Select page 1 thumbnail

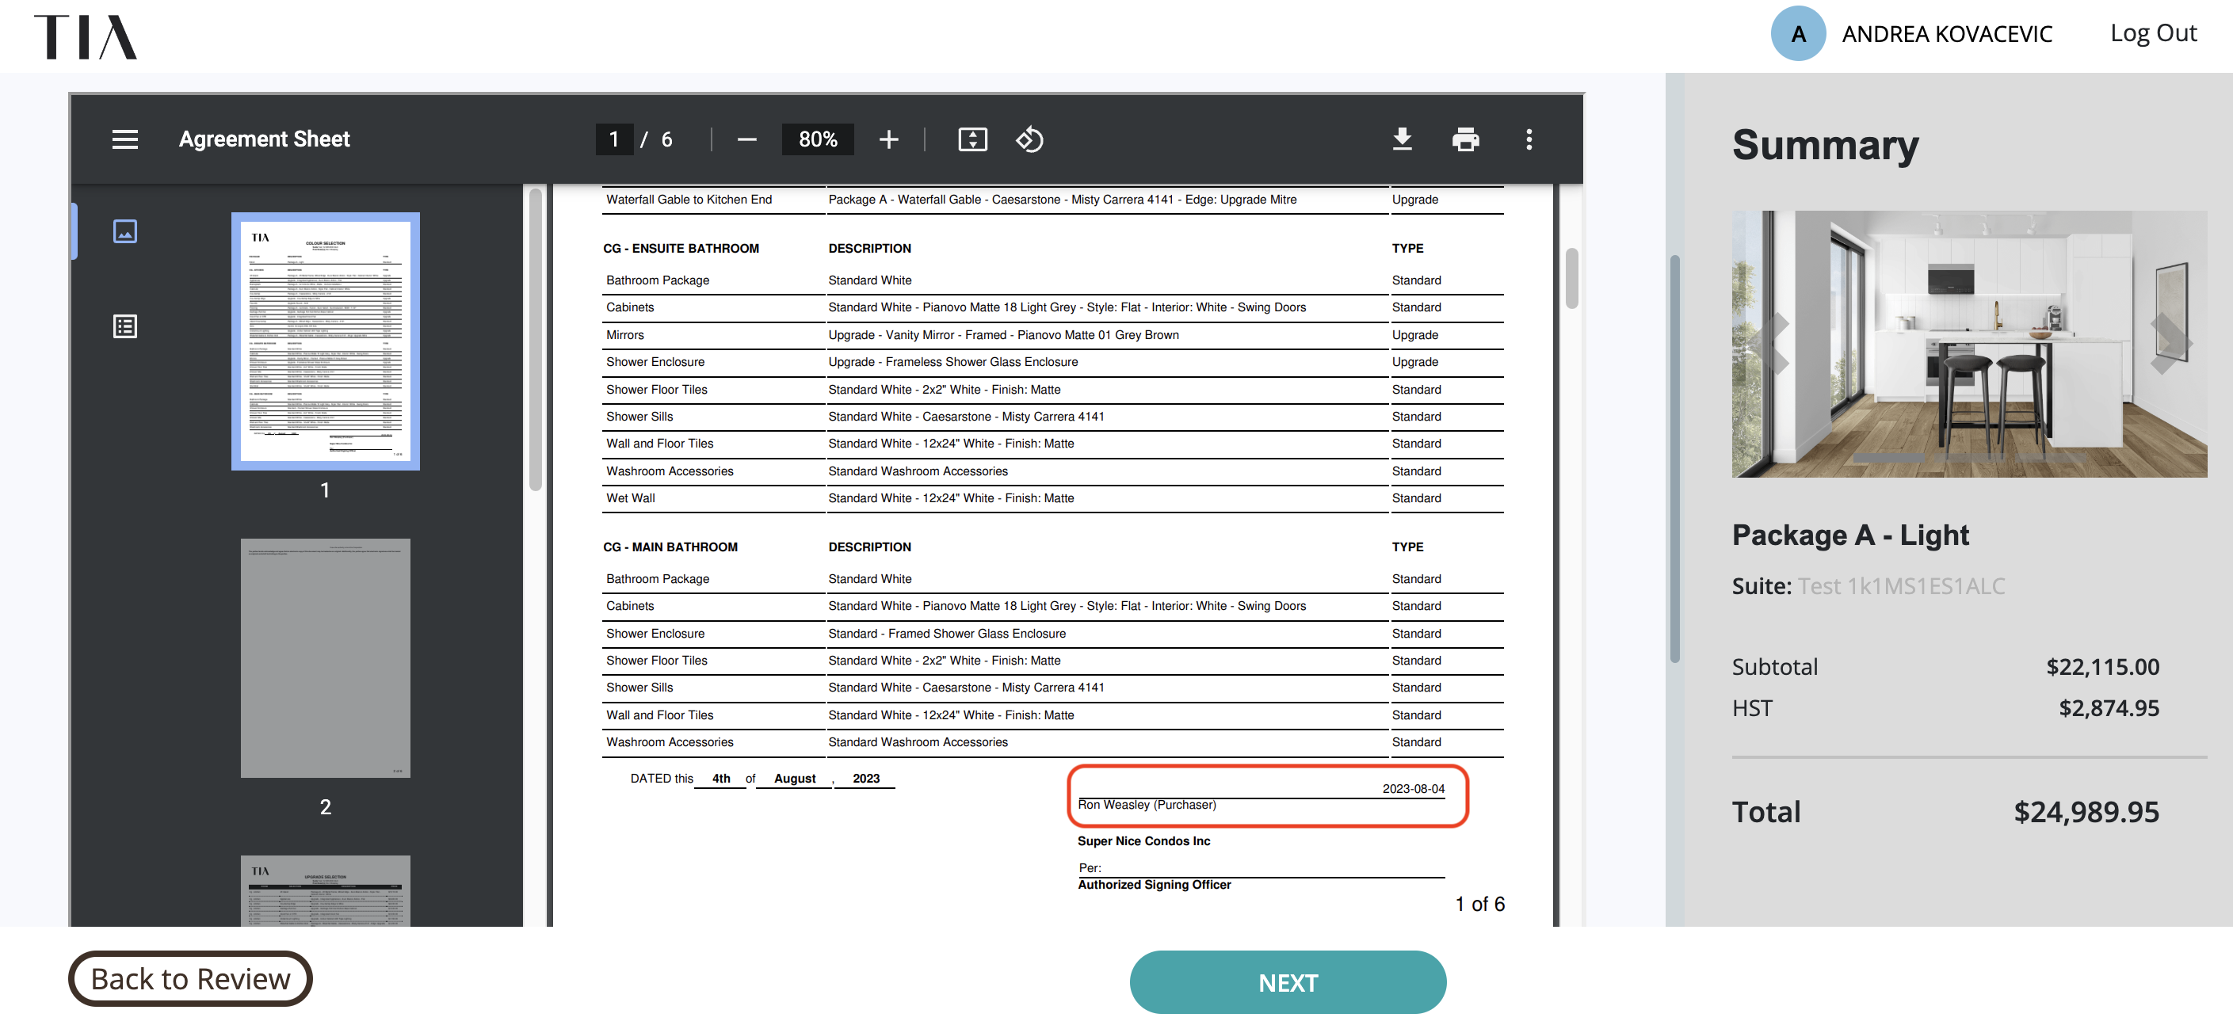click(x=325, y=341)
